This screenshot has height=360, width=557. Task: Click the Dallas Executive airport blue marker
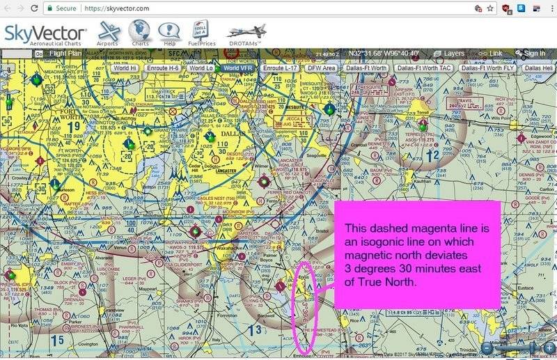tap(210, 136)
